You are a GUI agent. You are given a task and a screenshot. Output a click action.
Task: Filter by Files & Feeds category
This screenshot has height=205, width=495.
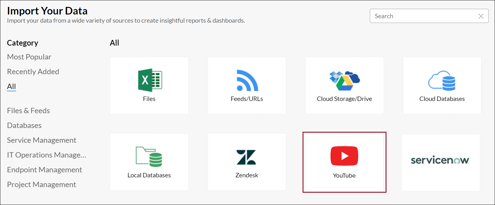click(28, 111)
